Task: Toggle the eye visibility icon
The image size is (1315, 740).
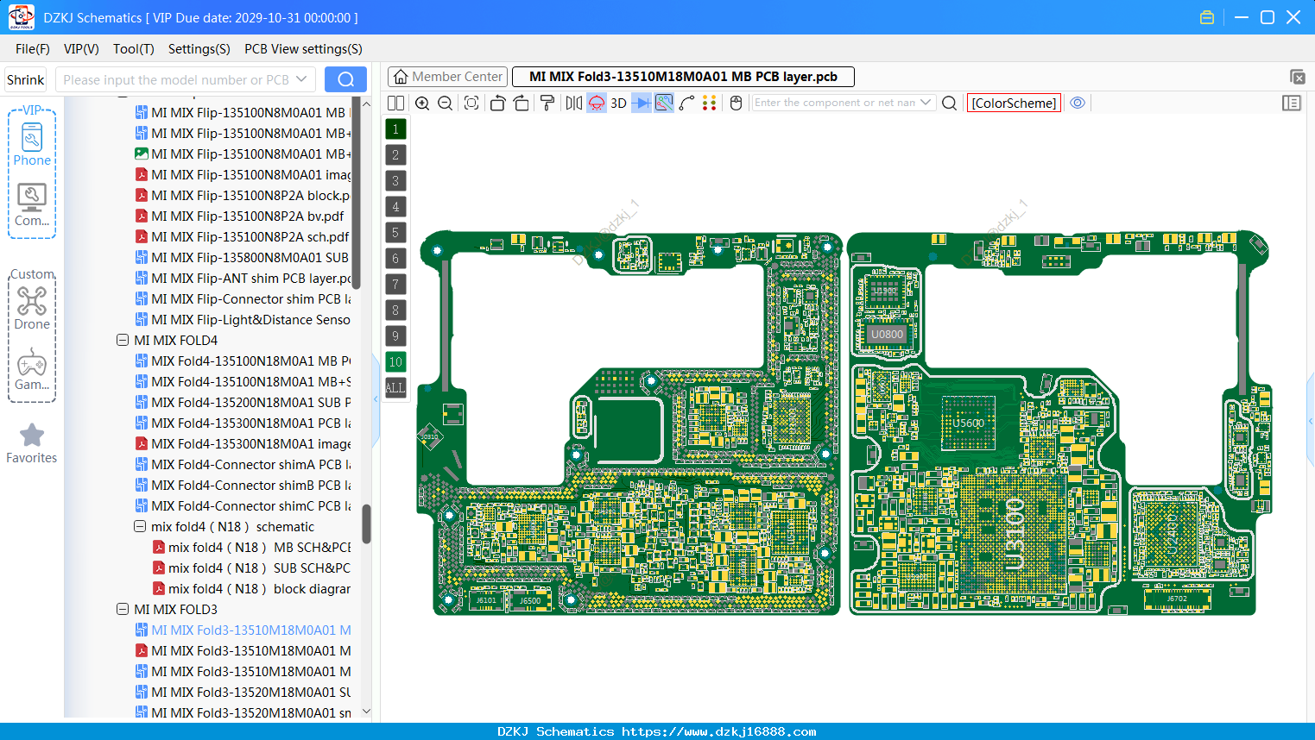Action: [x=1078, y=103]
